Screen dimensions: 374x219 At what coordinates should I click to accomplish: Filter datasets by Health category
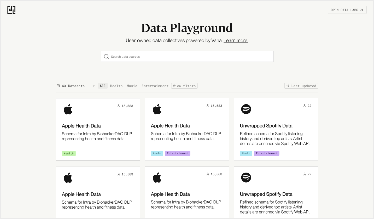tap(116, 86)
